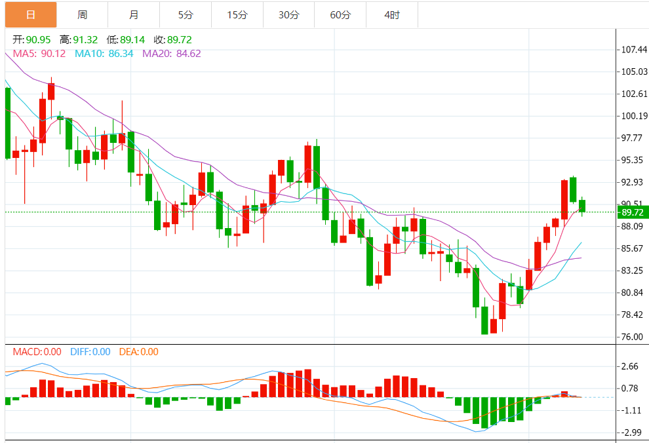Open the 5分 timeframe tab
The width and height of the screenshot is (649, 443).
coord(186,14)
